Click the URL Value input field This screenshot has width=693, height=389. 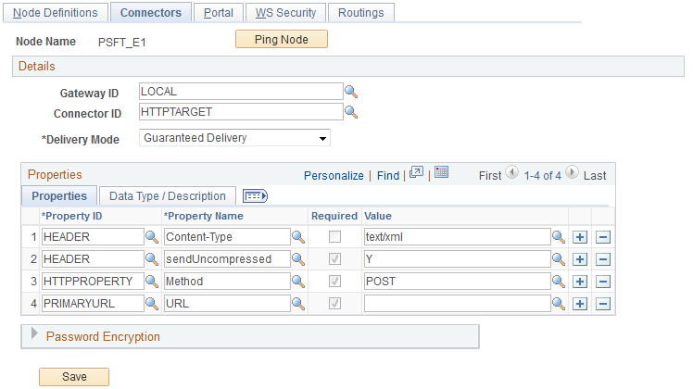pyautogui.click(x=457, y=304)
